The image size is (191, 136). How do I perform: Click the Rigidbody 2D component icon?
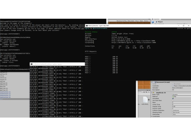153,93
